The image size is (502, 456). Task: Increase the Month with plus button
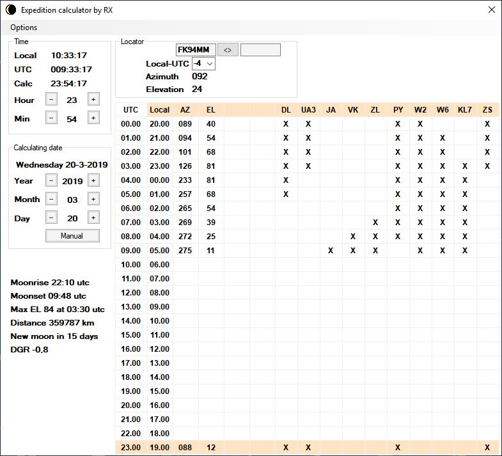[93, 200]
